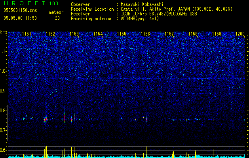The height and width of the screenshot is (158, 249).
Task: Click the 1152 time marker
Action: 50,34
